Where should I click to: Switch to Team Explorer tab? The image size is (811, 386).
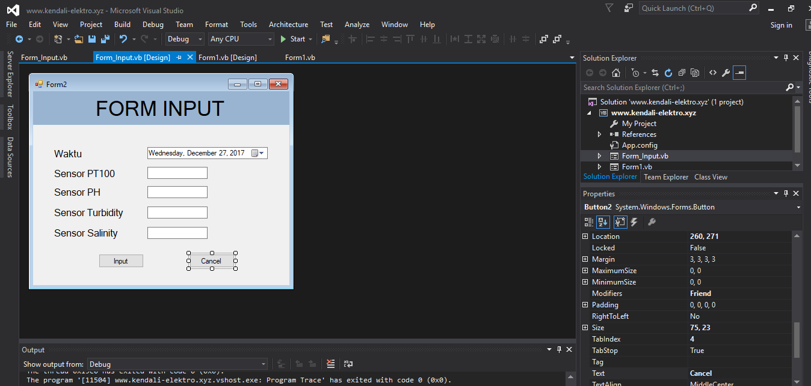pyautogui.click(x=666, y=177)
